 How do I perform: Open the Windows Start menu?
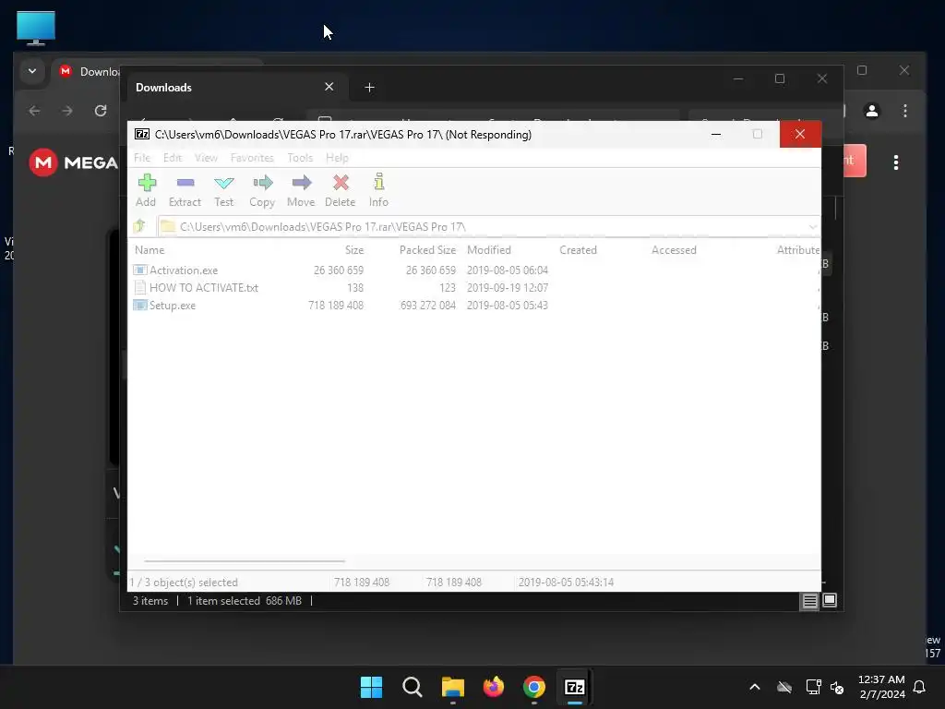[x=371, y=687]
